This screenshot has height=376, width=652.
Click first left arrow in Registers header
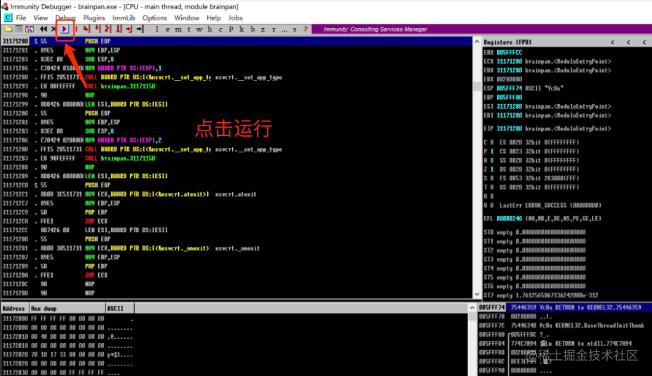point(613,42)
